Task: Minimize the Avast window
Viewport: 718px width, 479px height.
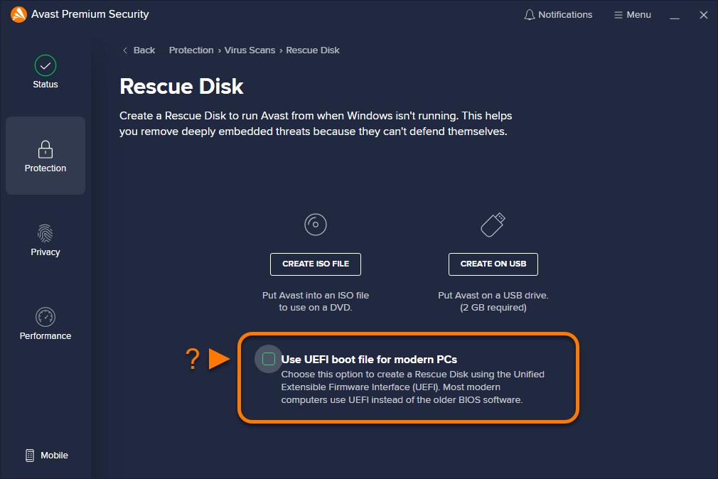Action: click(x=675, y=15)
